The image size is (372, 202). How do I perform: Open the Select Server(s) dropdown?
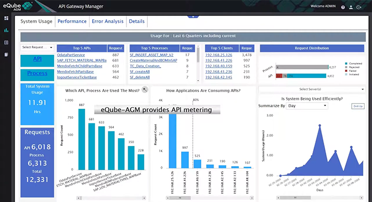pyautogui.click(x=312, y=89)
